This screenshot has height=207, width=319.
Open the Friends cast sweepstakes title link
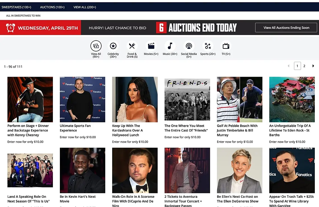pyautogui.click(x=186, y=128)
